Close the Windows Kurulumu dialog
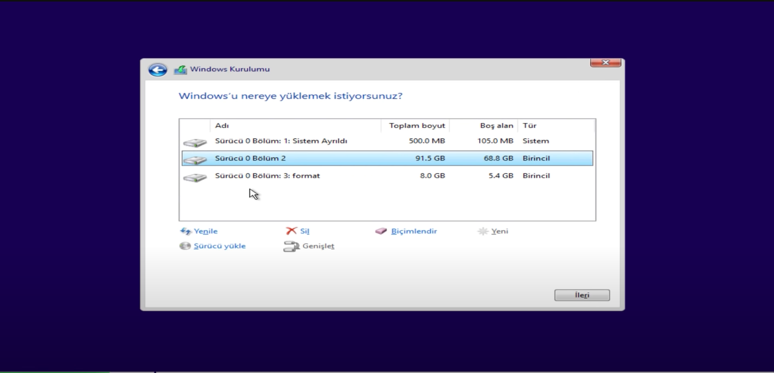The height and width of the screenshot is (373, 774). 605,62
